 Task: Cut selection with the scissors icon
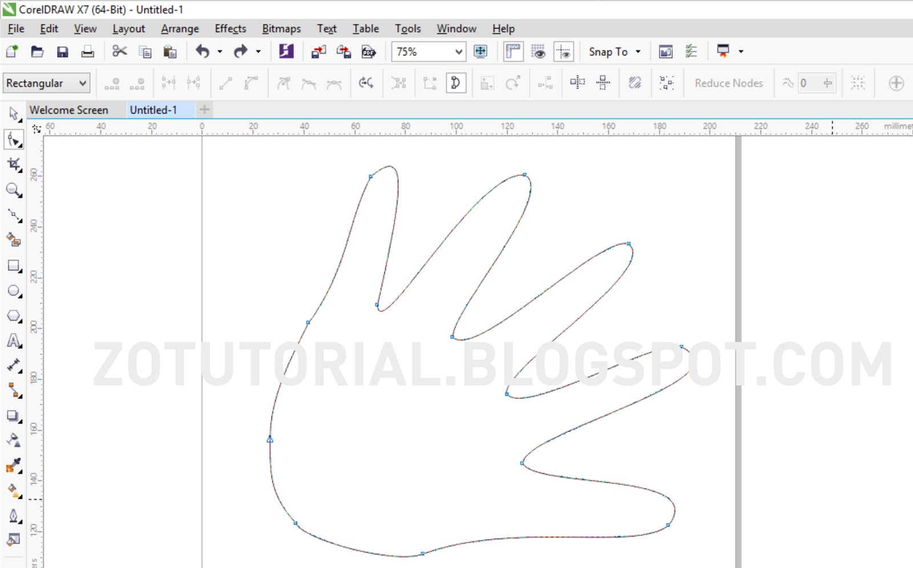pyautogui.click(x=119, y=51)
